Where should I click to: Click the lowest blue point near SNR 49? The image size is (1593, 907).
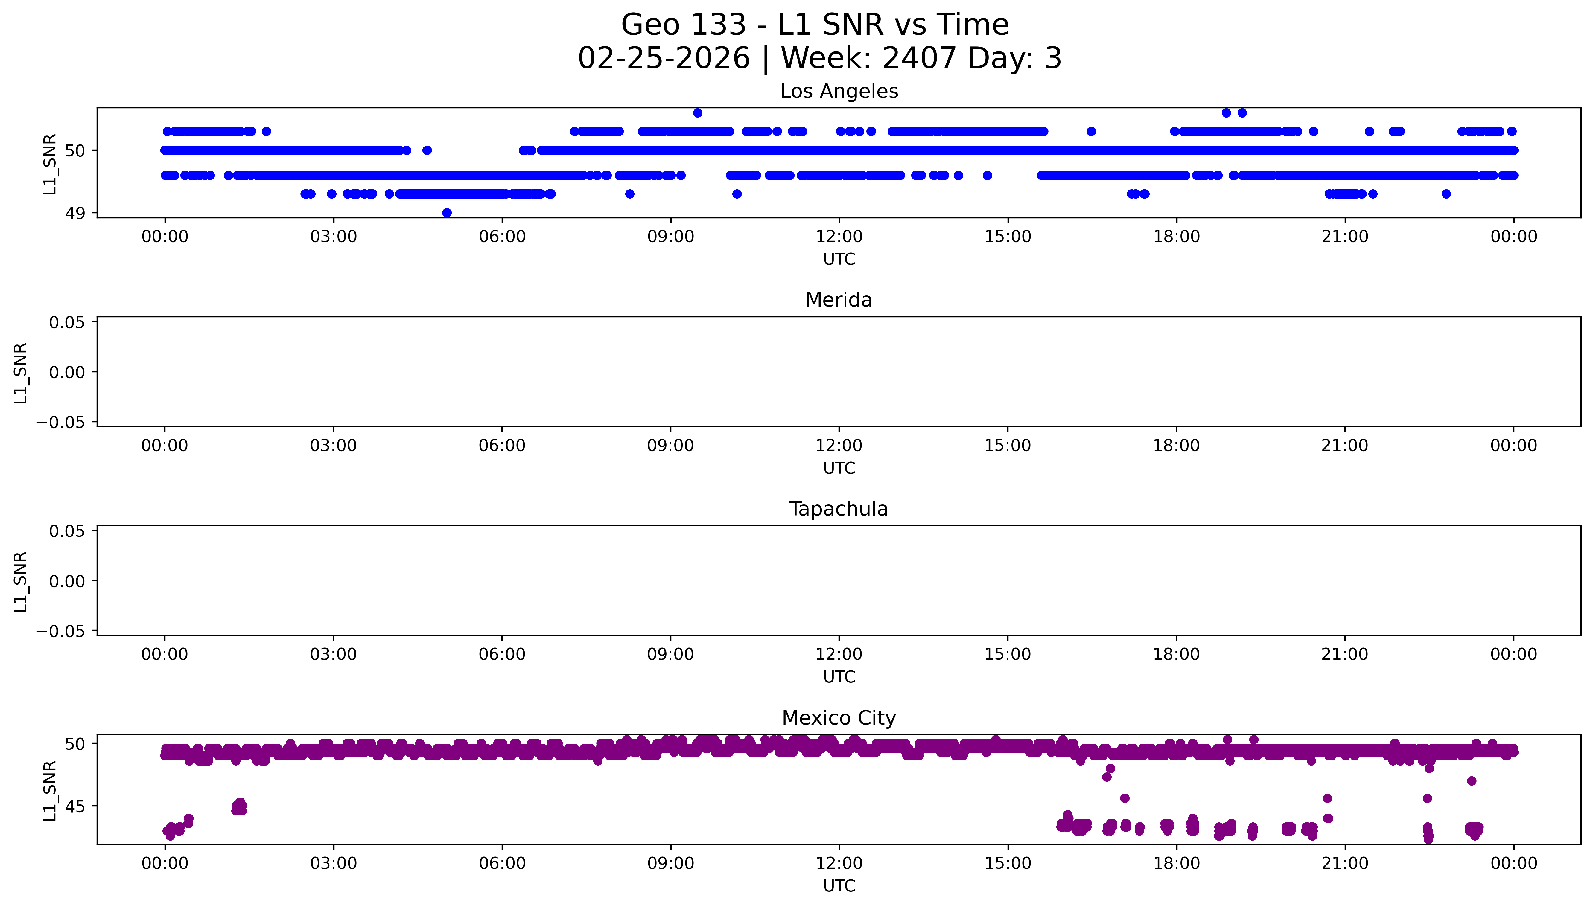coord(447,212)
